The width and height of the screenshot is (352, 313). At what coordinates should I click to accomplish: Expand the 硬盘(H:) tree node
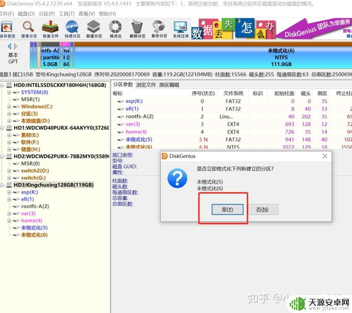[x=9, y=149]
